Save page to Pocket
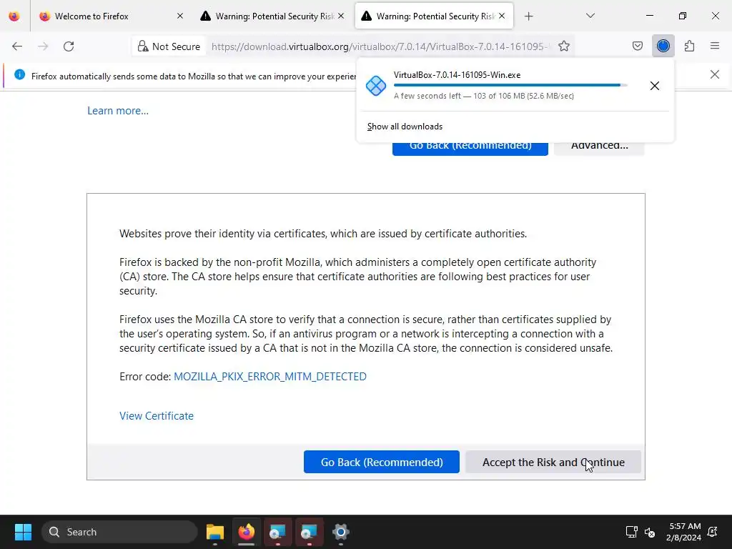This screenshot has height=549, width=732. click(x=637, y=46)
